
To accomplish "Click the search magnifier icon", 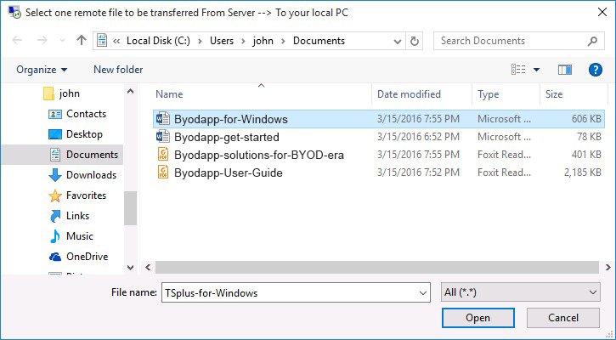I will click(593, 41).
